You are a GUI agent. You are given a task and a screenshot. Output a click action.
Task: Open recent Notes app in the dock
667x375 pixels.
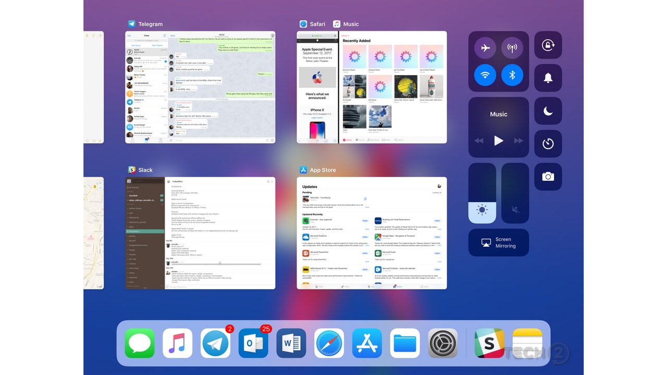click(527, 343)
